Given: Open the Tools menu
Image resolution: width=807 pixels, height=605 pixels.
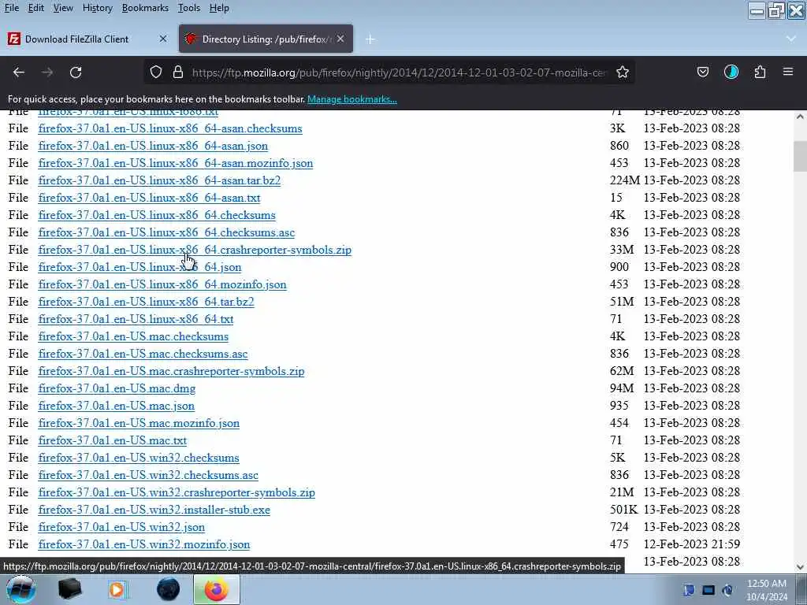Looking at the screenshot, I should [x=189, y=8].
